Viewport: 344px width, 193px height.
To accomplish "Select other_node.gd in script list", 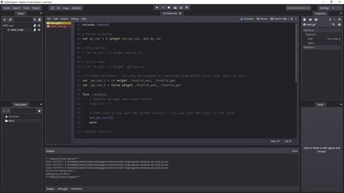I will [x=59, y=26].
